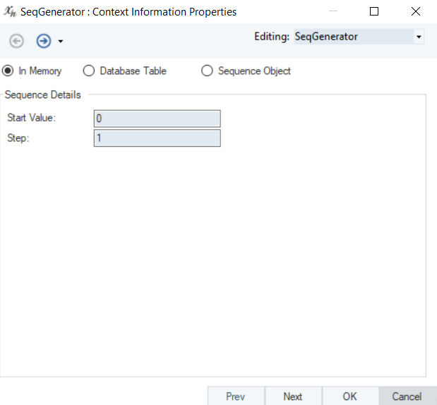Confirm settings with the OK button
The height and width of the screenshot is (405, 437).
(x=350, y=396)
